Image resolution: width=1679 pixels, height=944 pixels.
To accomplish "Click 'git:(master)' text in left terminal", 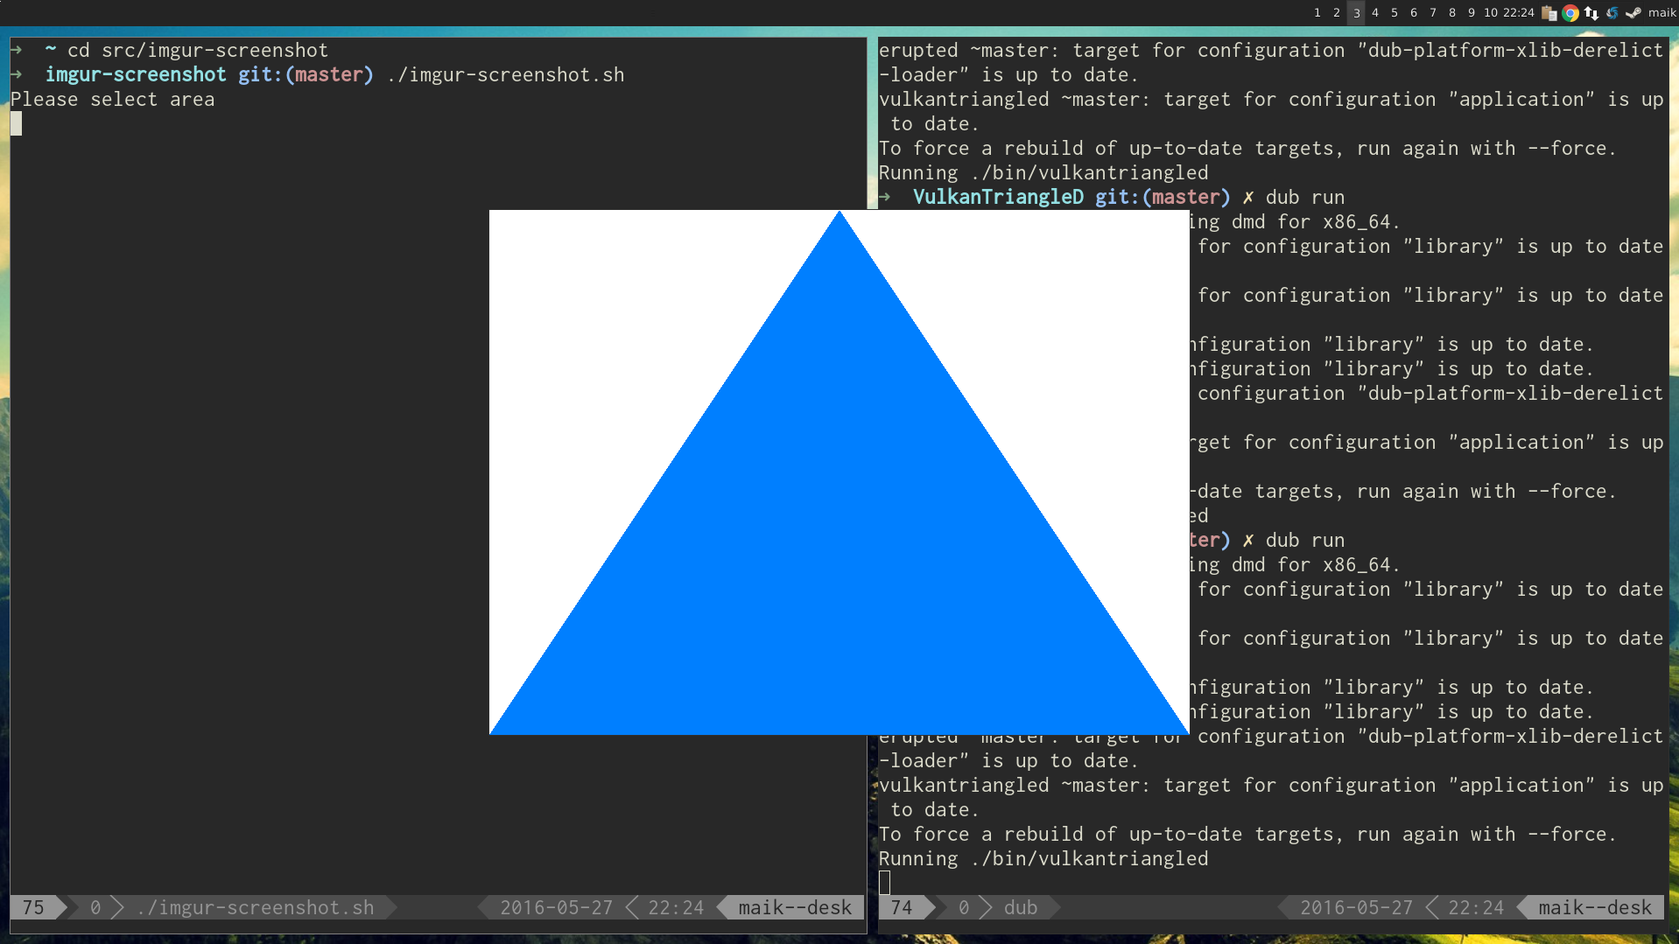I will click(x=305, y=74).
